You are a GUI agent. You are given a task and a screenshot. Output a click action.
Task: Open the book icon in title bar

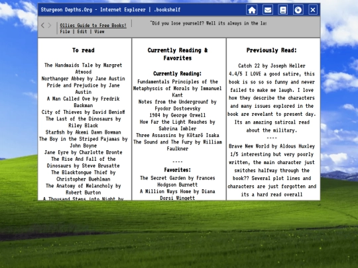283,10
